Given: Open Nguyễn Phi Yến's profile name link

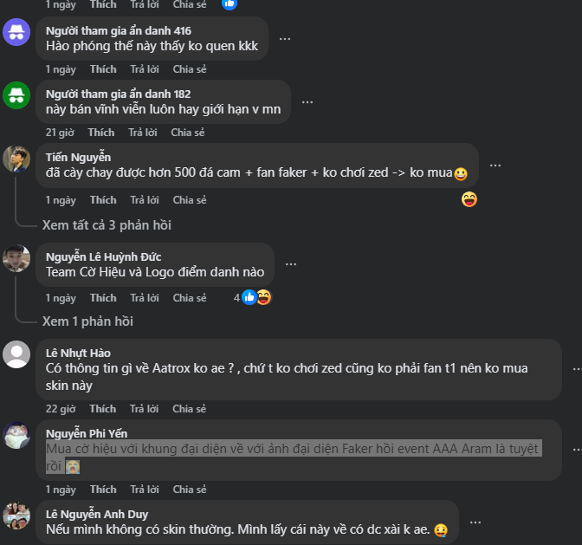Looking at the screenshot, I should (87, 433).
